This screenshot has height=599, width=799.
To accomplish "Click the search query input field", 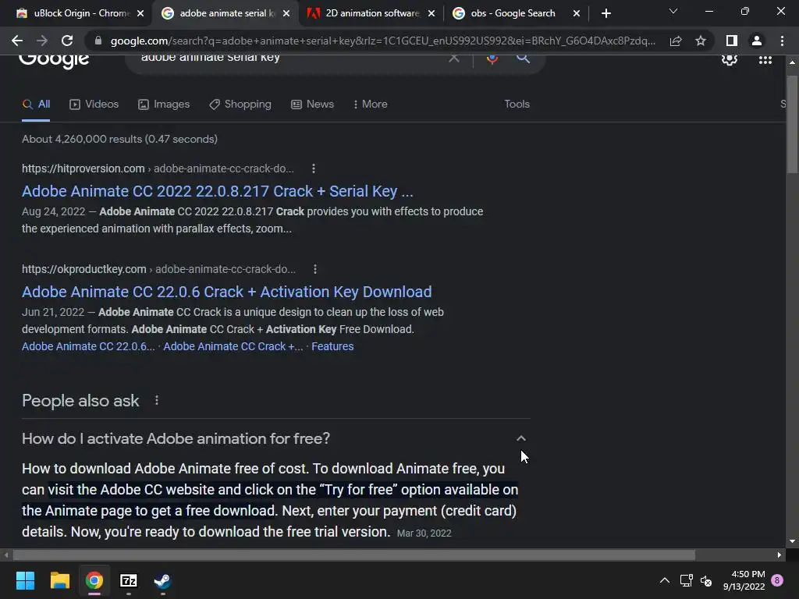I will point(290,58).
